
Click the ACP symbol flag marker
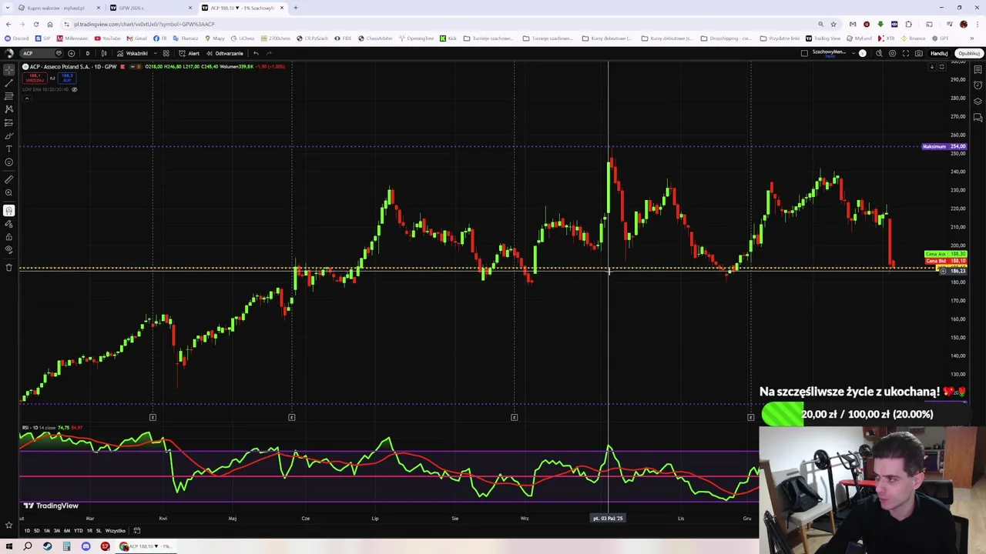pos(122,67)
